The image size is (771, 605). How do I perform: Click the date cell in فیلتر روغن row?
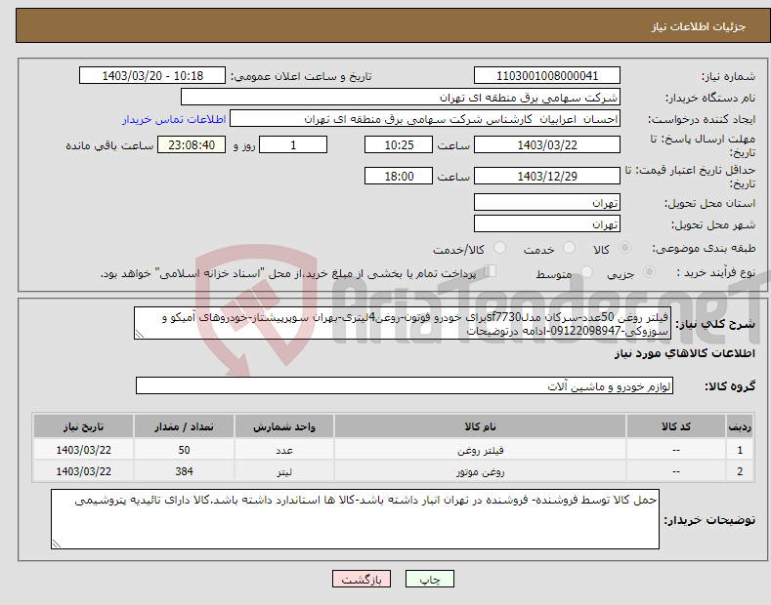pos(84,450)
